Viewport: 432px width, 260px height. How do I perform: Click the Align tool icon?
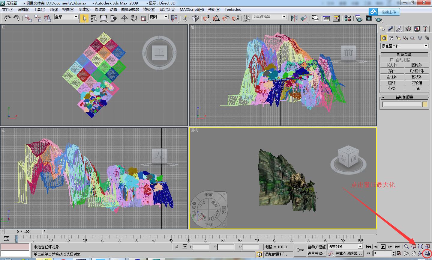point(304,18)
